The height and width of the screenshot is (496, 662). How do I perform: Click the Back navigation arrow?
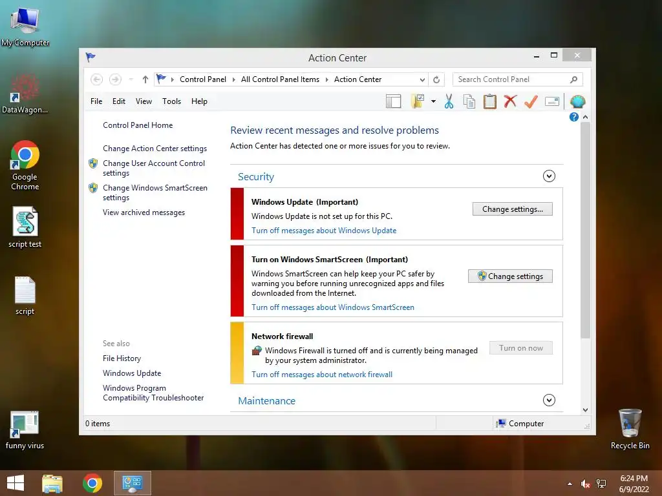coord(97,79)
